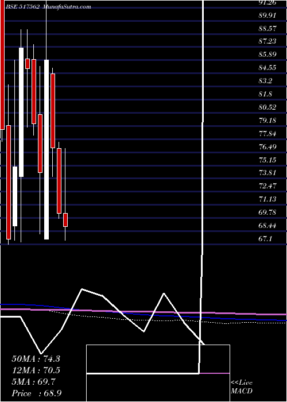This screenshot has height=402, width=287.
Task: Click the 50MA : 74.3 readout
Action: [x=36, y=359]
